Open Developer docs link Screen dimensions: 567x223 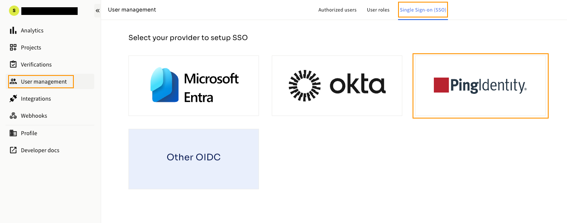tap(40, 150)
